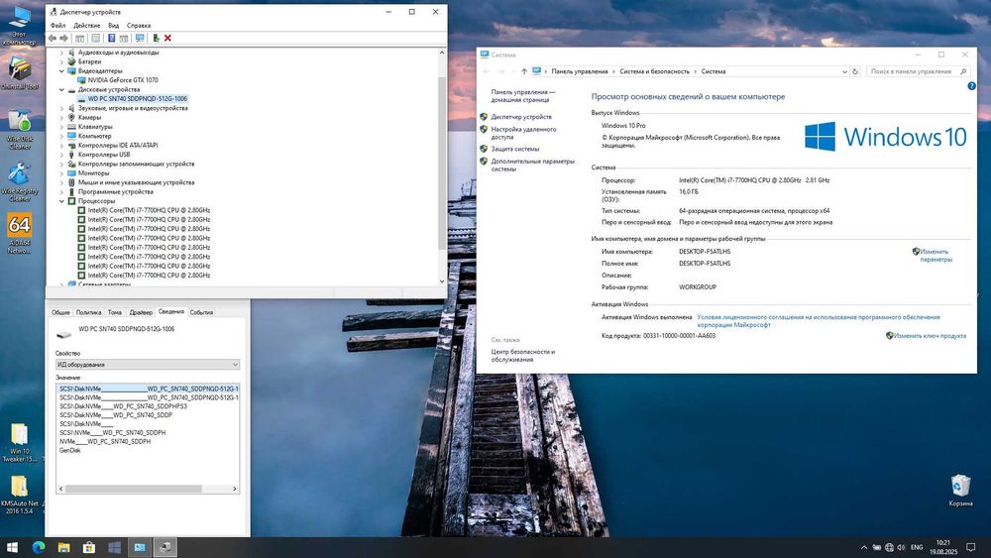Open the 'Файл' menu in Device Manager
The height and width of the screenshot is (558, 991).
point(58,26)
